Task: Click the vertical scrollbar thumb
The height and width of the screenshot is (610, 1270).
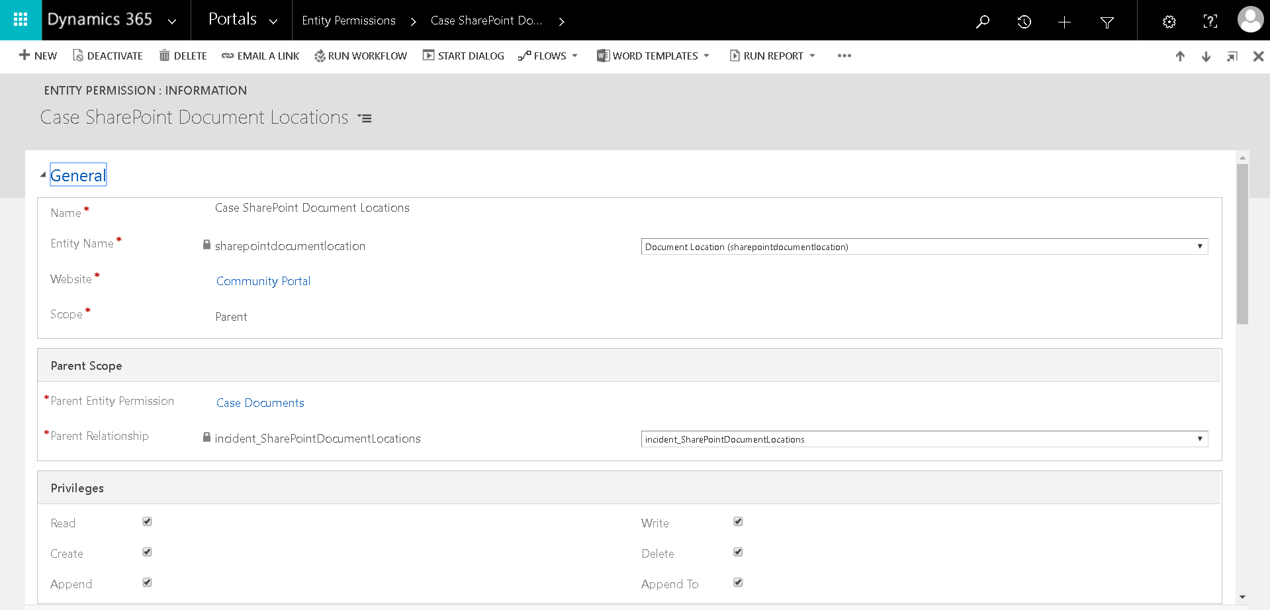Action: [1242, 244]
